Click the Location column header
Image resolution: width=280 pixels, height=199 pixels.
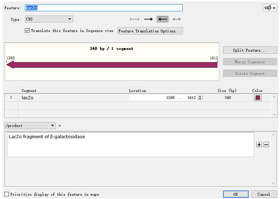click(138, 91)
